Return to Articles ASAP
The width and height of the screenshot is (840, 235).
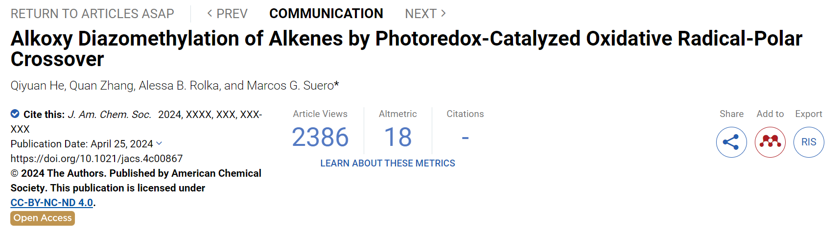pyautogui.click(x=93, y=14)
